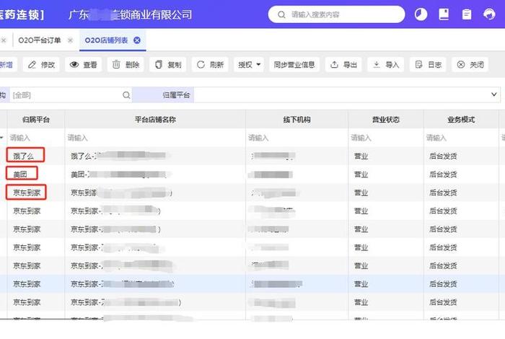This screenshot has height=339, width=505.
Task: Focus the [全部] organization filter field
Action: click(70, 95)
